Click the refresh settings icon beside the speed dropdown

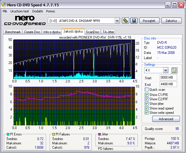tap(174, 70)
